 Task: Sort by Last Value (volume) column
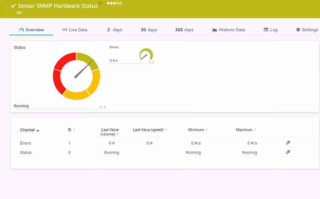point(110,132)
